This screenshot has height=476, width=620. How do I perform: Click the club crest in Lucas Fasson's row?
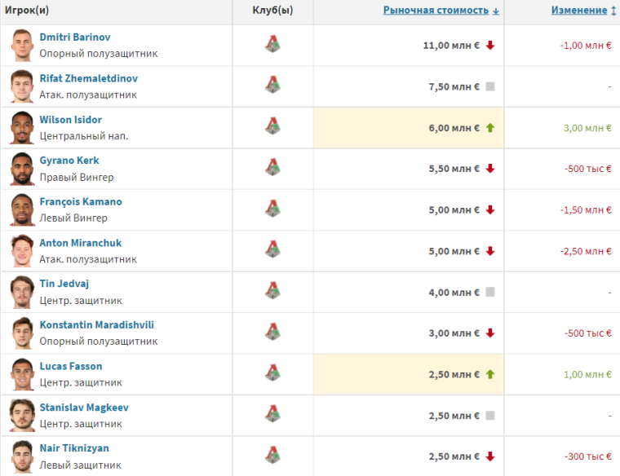tap(272, 373)
